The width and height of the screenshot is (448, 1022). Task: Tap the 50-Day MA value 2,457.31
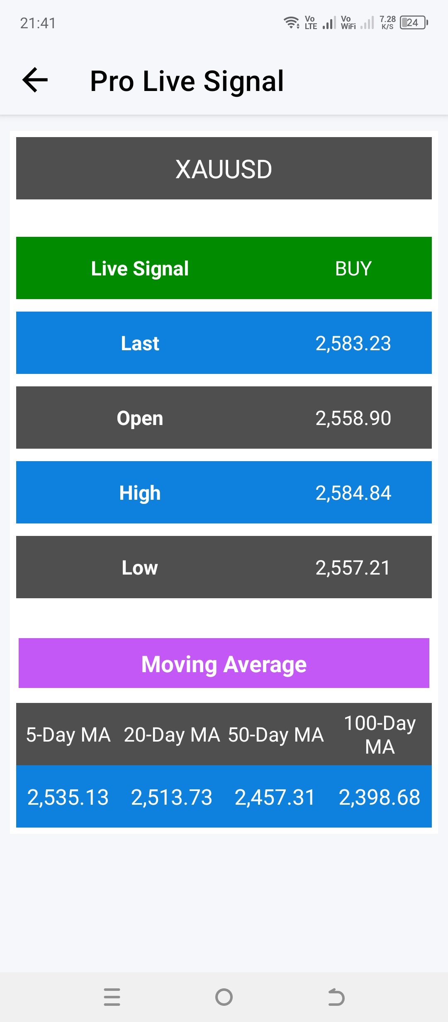(x=275, y=797)
